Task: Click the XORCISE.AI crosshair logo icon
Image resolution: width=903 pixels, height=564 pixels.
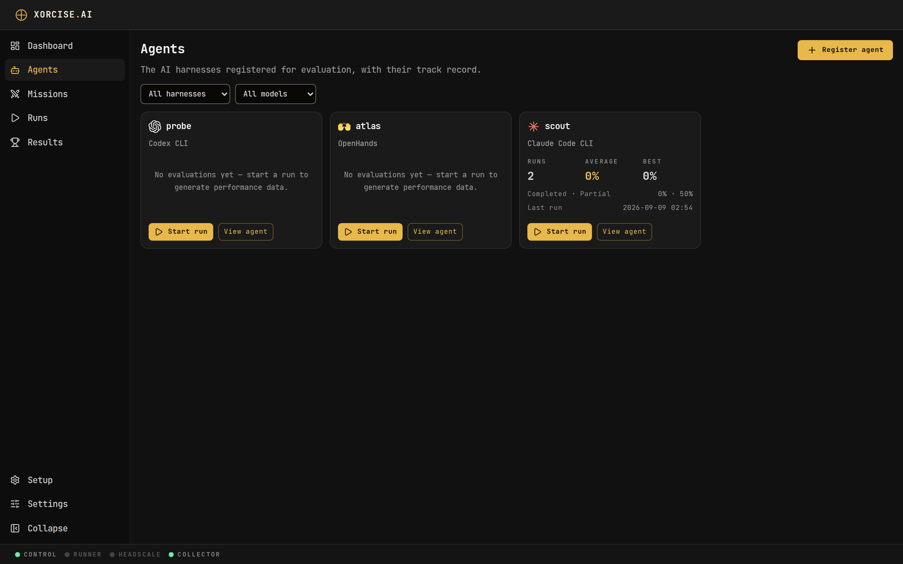Action: (x=21, y=15)
